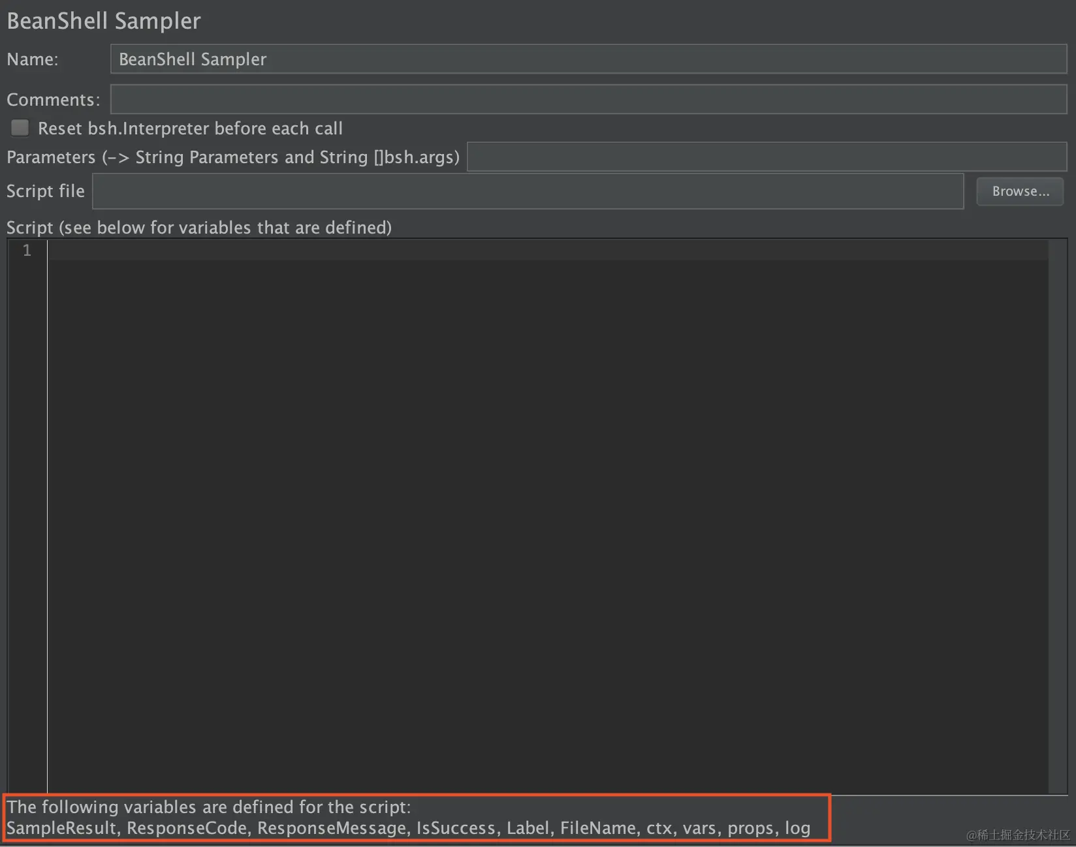The height and width of the screenshot is (847, 1076).
Task: Click the Browse button for Script file
Action: 1019,191
